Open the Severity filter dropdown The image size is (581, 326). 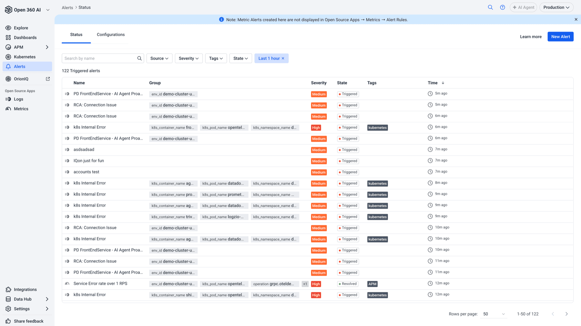coord(189,58)
